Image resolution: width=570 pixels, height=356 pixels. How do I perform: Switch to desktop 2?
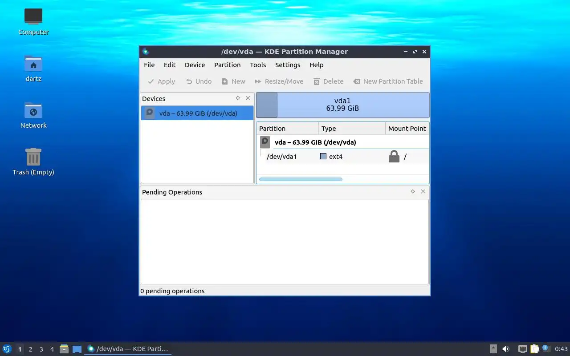point(30,349)
